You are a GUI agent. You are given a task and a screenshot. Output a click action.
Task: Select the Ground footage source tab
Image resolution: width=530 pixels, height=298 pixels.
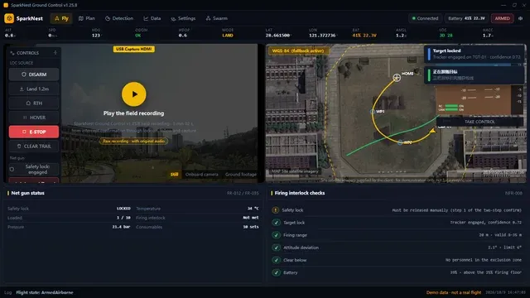point(241,175)
